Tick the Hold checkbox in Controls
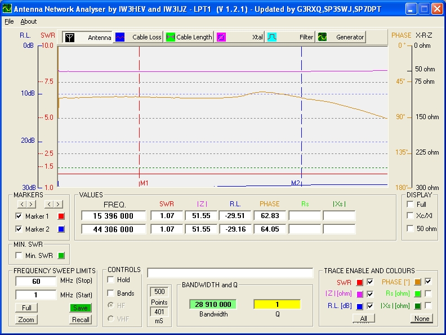The image size is (446, 335). tap(111, 280)
